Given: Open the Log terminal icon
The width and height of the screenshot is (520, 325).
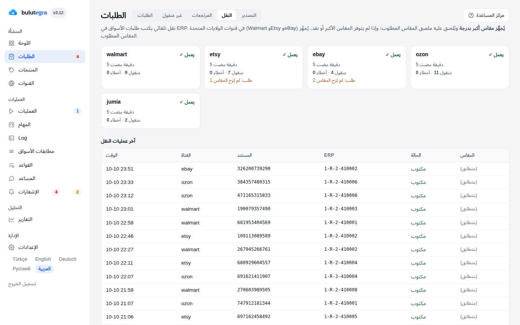Looking at the screenshot, I should pyautogui.click(x=11, y=138).
